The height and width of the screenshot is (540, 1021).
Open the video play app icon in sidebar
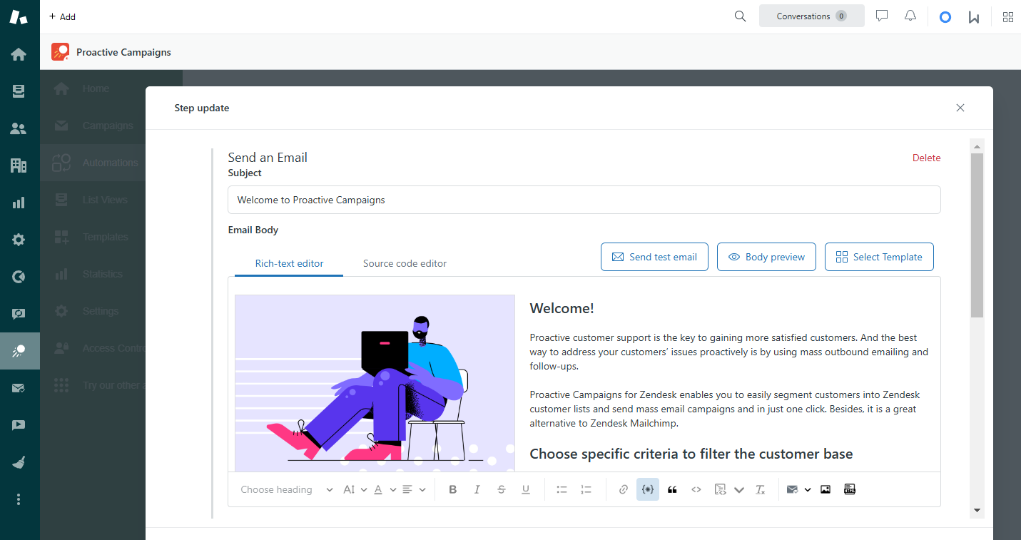(19, 425)
